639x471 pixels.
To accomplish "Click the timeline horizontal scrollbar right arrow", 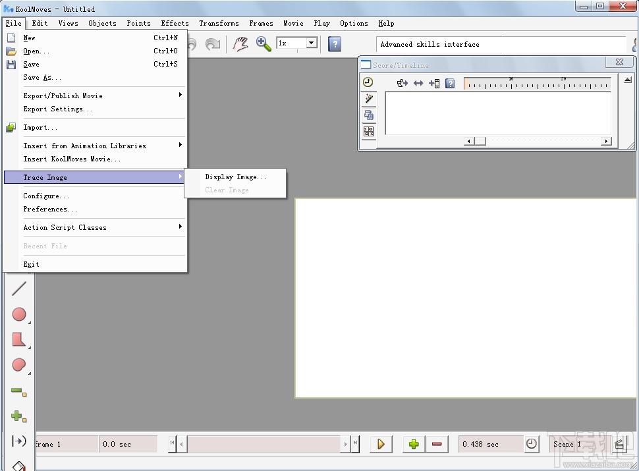I will coord(605,141).
